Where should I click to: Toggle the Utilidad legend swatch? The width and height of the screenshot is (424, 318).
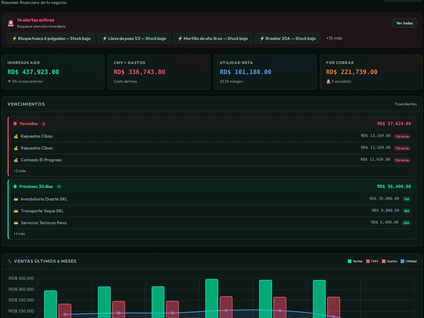pos(402,261)
